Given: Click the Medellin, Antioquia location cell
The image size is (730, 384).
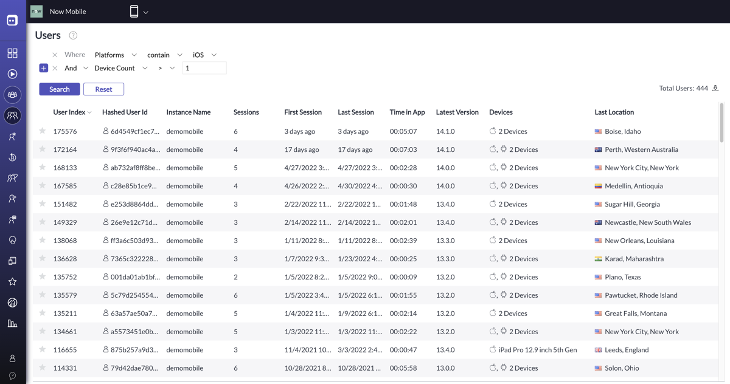Looking at the screenshot, I should [634, 186].
